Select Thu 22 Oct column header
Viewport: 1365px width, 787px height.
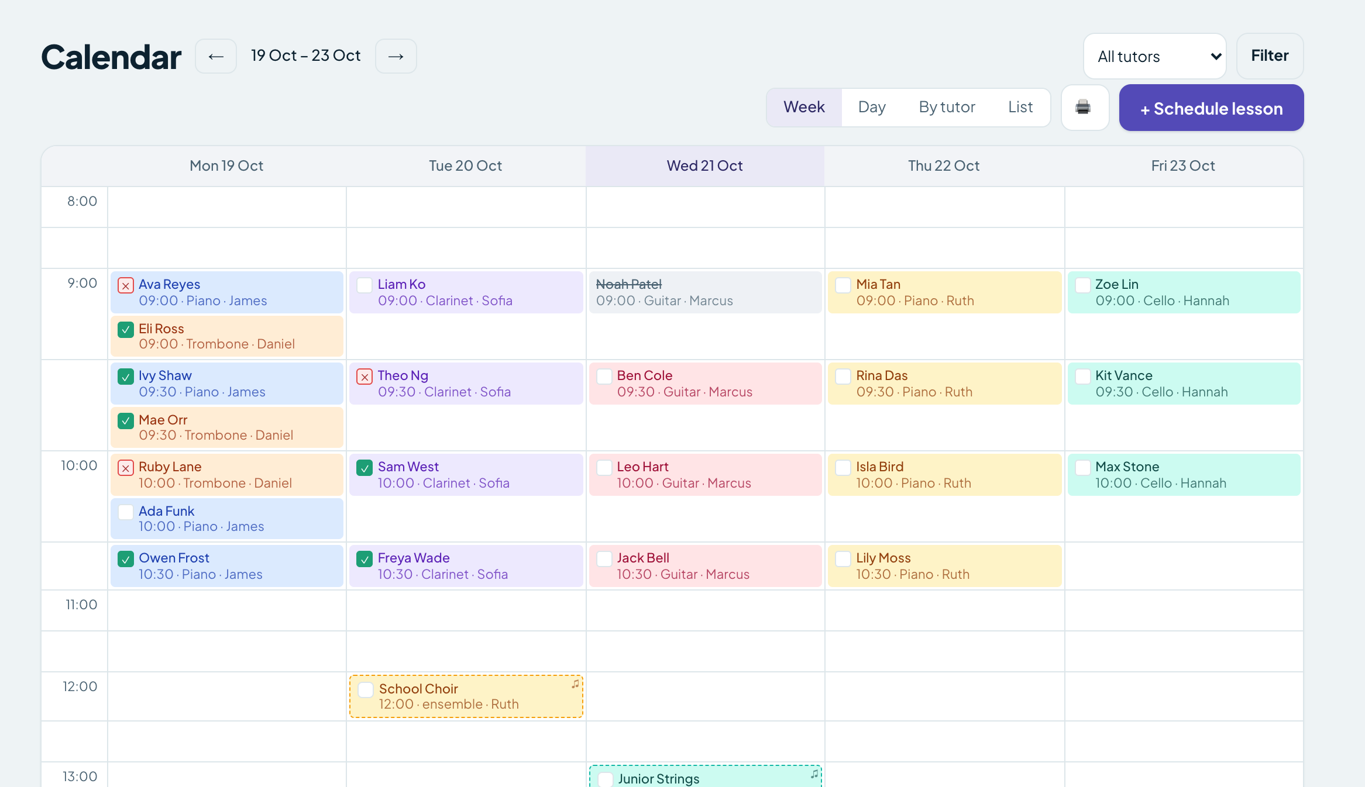click(x=944, y=166)
